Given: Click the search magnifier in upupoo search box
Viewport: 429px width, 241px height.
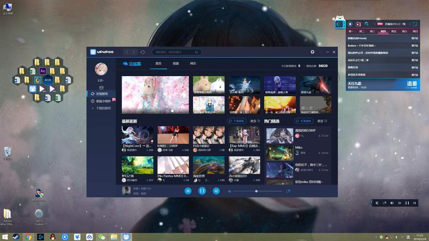Looking at the screenshot, I should point(196,52).
